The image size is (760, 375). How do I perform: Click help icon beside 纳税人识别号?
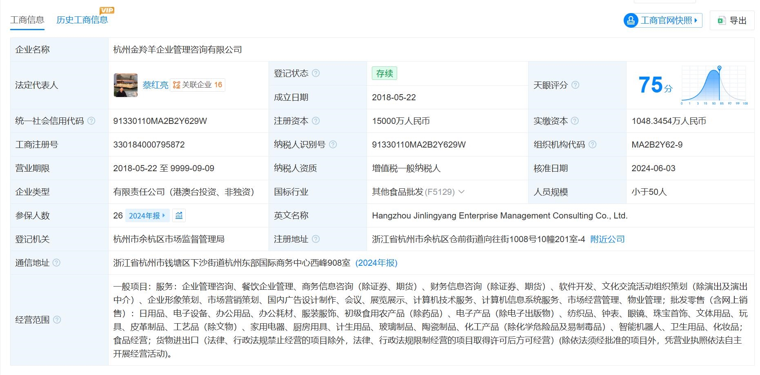pyautogui.click(x=333, y=145)
